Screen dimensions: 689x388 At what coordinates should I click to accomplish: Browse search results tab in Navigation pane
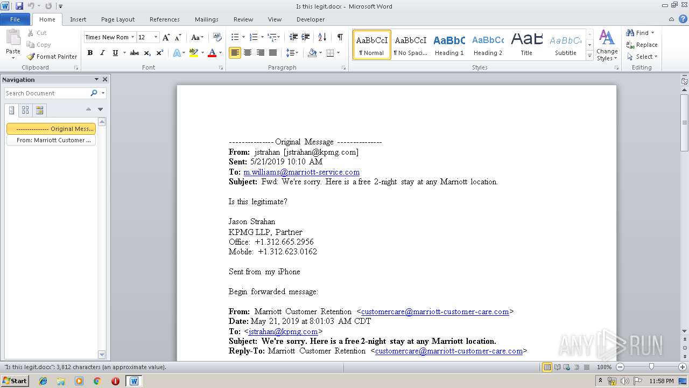(x=39, y=110)
